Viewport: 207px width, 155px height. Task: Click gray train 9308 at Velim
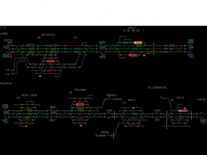click(x=183, y=111)
